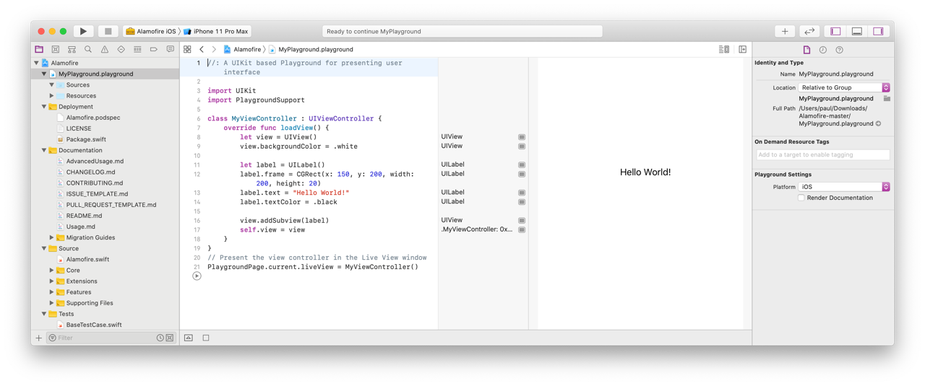925x386 pixels.
Task: Expand the Features folder
Action: click(x=52, y=291)
